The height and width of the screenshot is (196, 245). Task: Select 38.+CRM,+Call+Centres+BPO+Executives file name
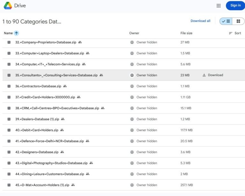57,108
